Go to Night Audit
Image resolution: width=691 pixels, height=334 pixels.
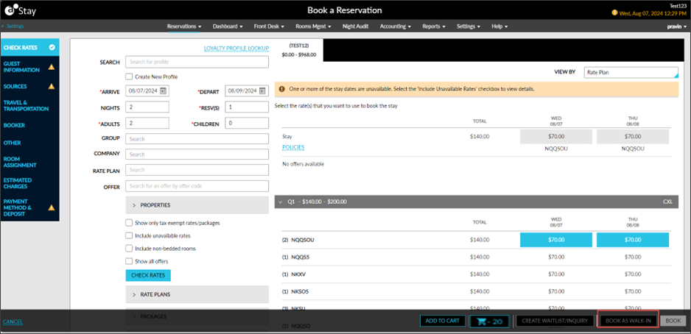click(x=356, y=26)
